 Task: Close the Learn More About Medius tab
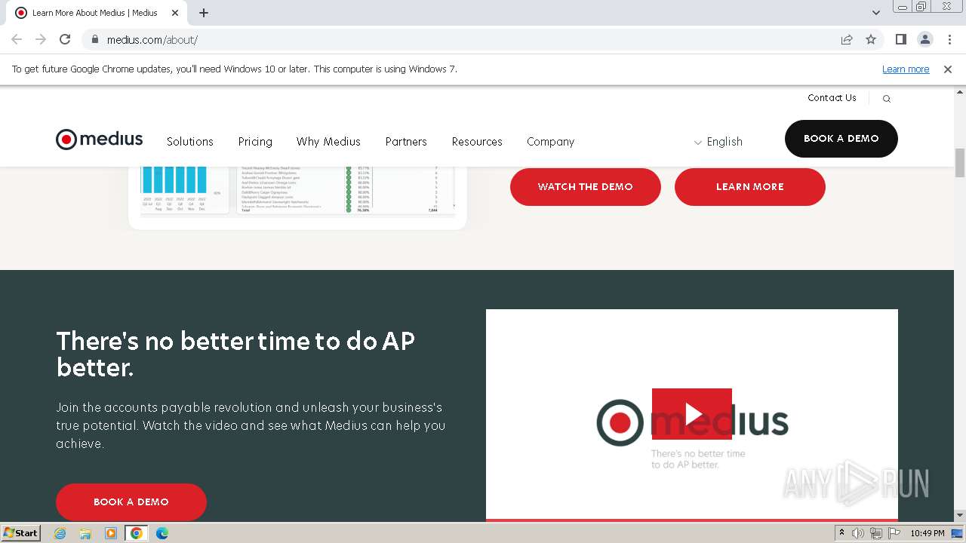pos(175,13)
